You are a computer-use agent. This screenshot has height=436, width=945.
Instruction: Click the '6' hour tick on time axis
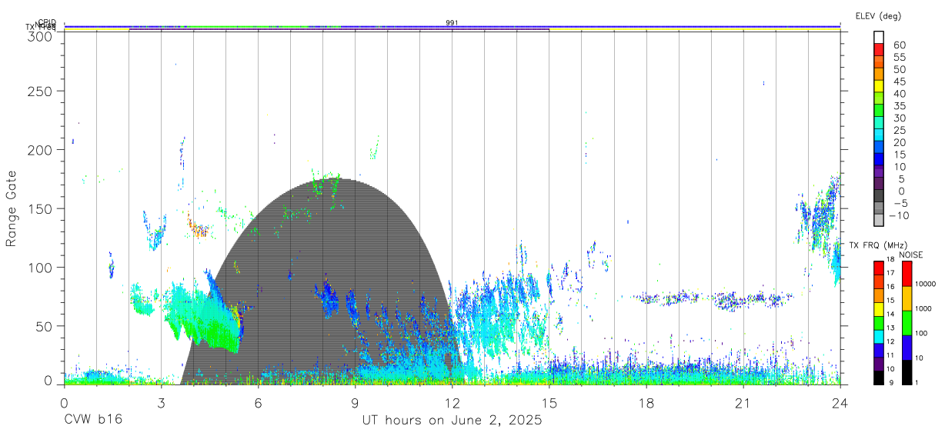tap(259, 403)
